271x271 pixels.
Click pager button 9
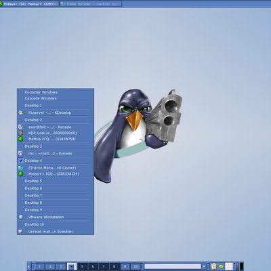coord(125,266)
